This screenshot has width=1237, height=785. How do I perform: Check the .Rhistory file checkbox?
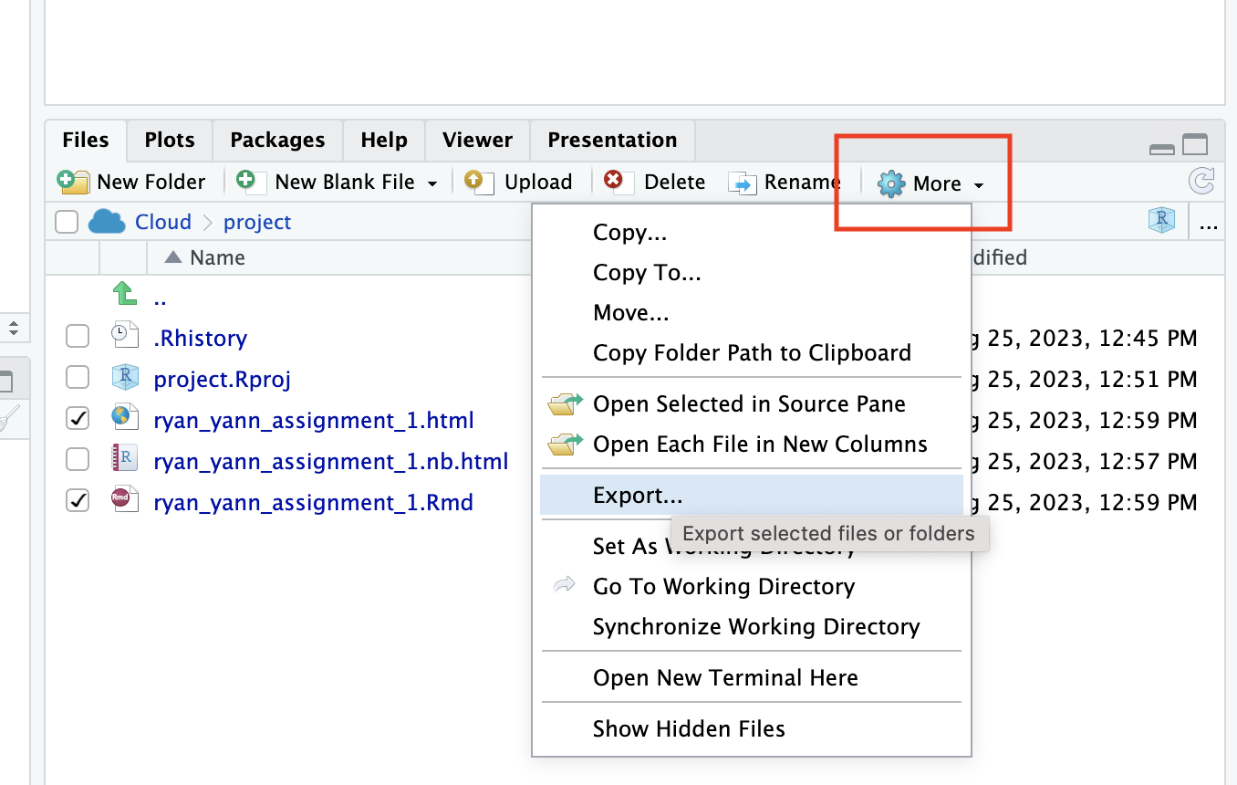pyautogui.click(x=78, y=337)
